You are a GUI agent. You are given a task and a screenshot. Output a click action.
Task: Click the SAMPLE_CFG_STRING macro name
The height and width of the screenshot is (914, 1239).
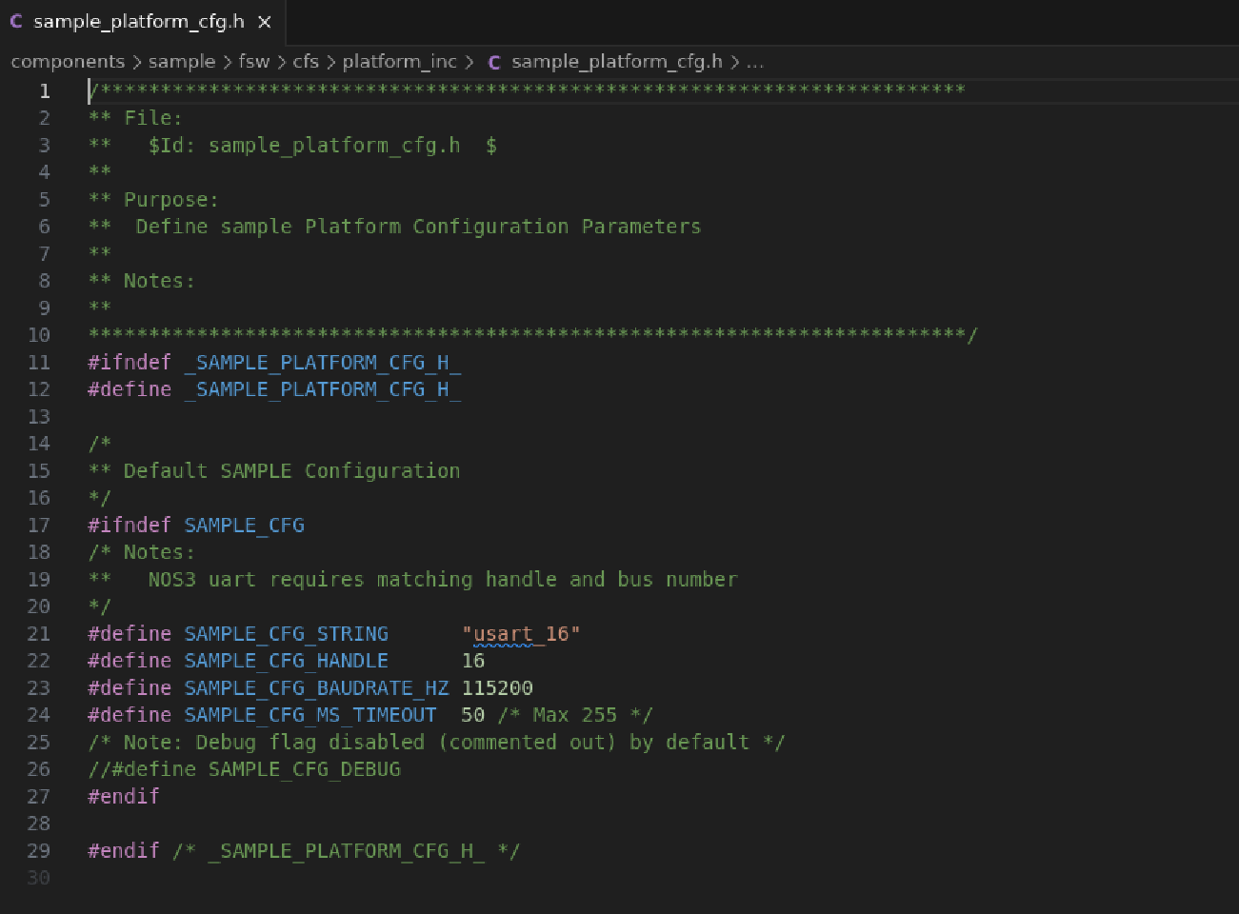click(x=286, y=634)
